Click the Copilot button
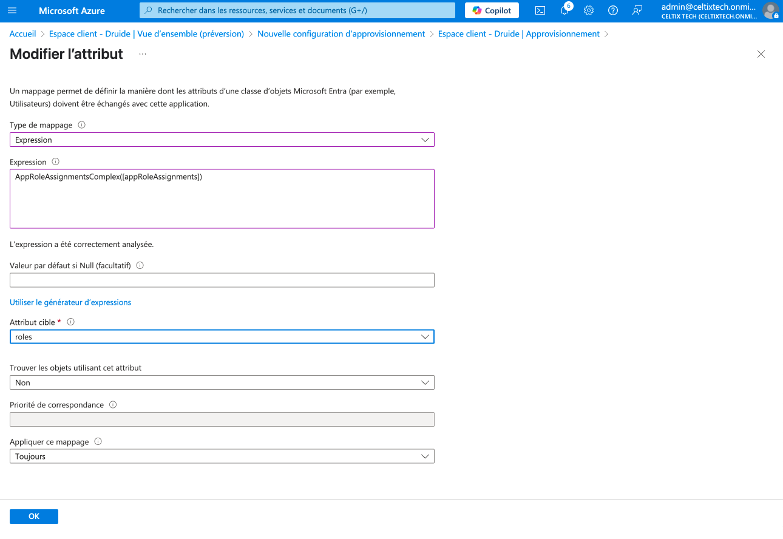The image size is (783, 539). click(492, 10)
